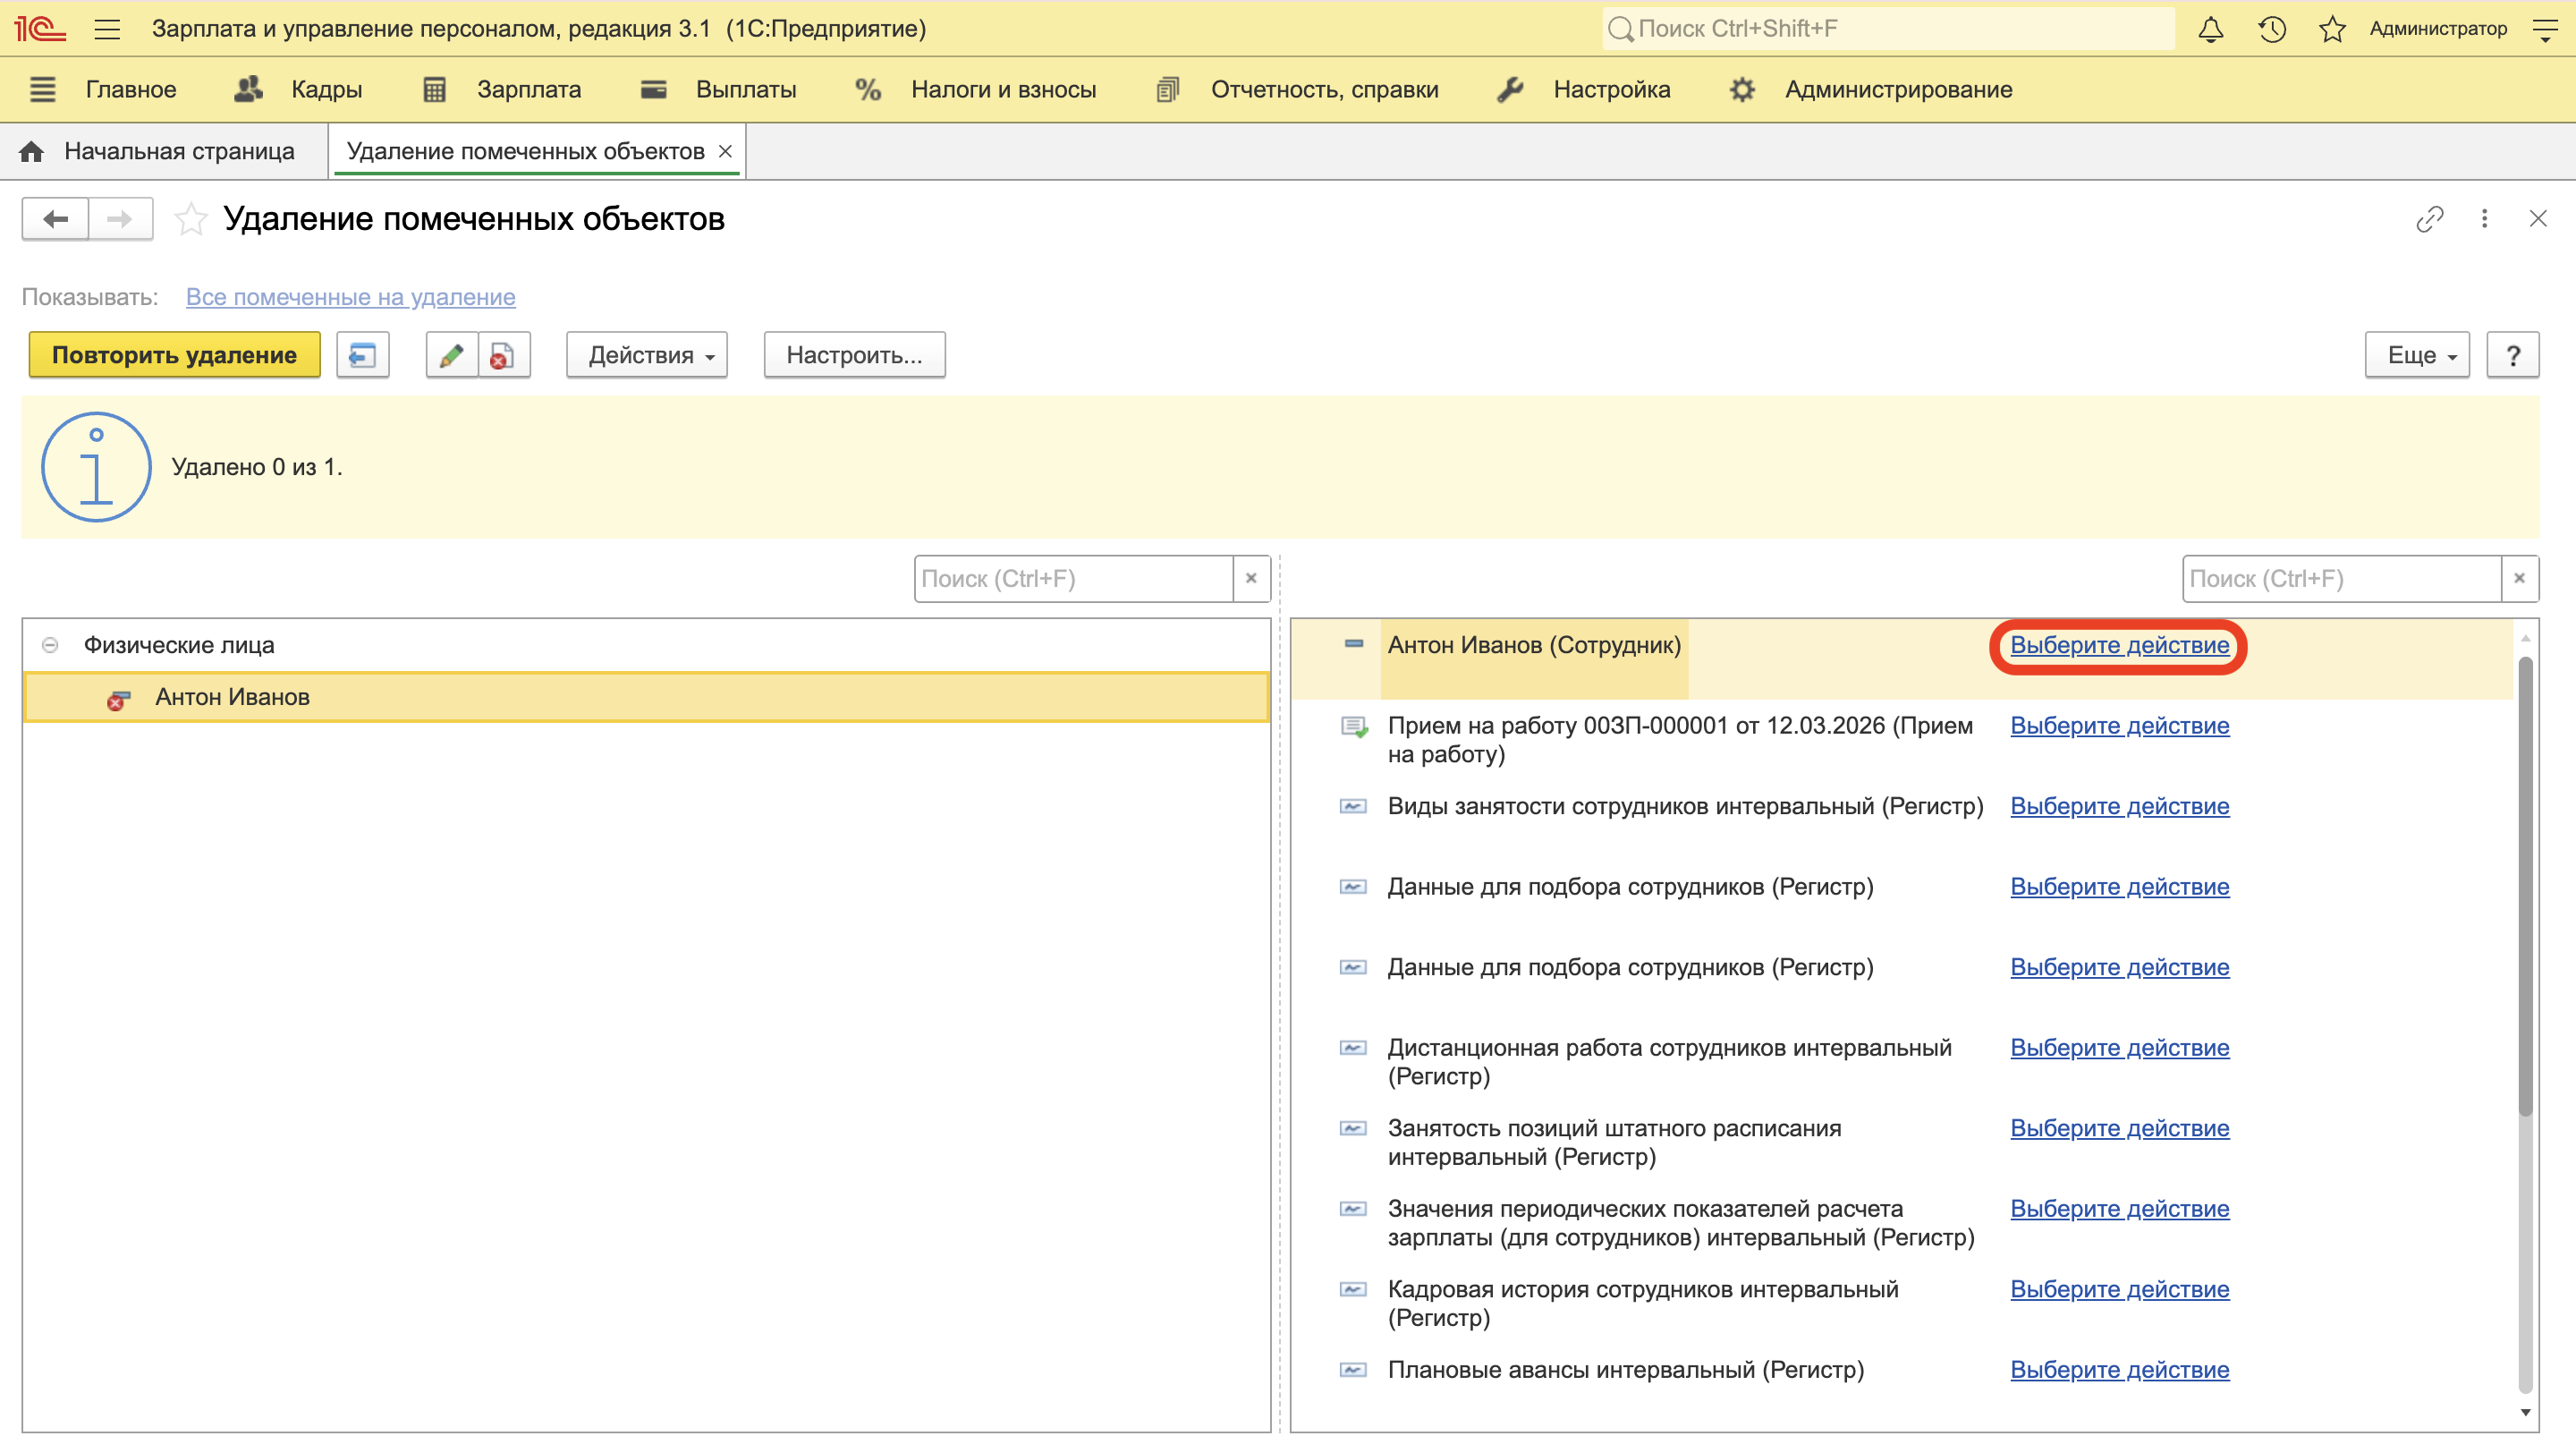2576x1453 pixels.
Task: Switch to Начальная страница tab
Action: [x=178, y=152]
